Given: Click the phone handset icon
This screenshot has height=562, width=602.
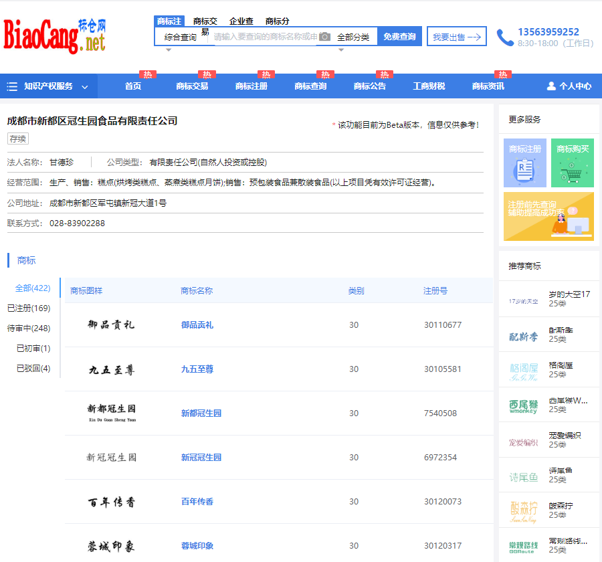Looking at the screenshot, I should 505,37.
